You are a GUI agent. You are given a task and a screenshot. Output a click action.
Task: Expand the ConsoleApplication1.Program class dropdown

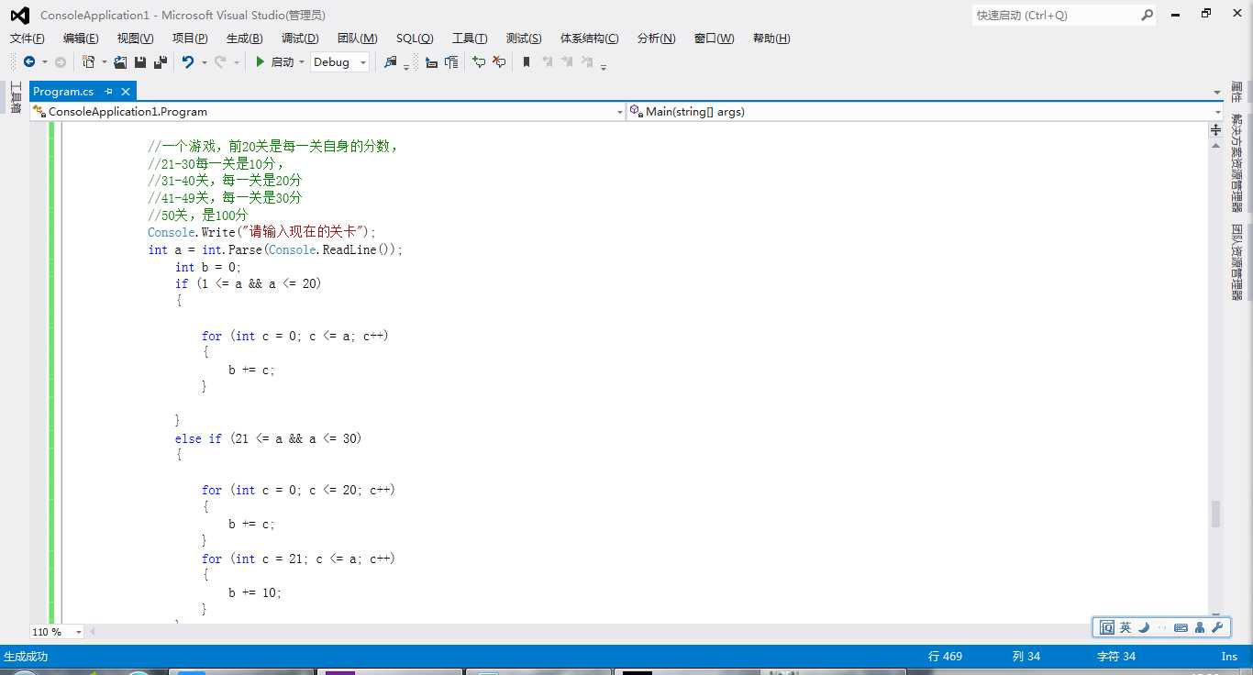point(620,112)
